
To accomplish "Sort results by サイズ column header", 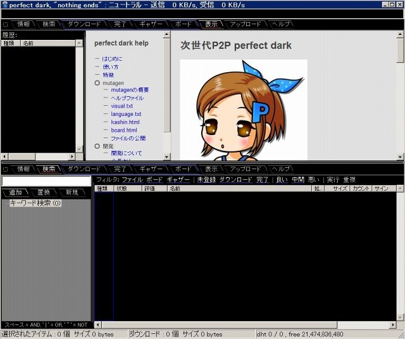I will (x=337, y=188).
